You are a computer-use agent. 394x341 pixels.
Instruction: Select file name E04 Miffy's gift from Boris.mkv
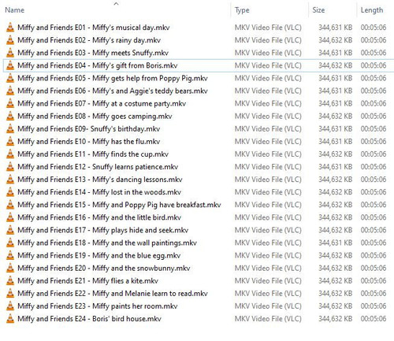[98, 65]
